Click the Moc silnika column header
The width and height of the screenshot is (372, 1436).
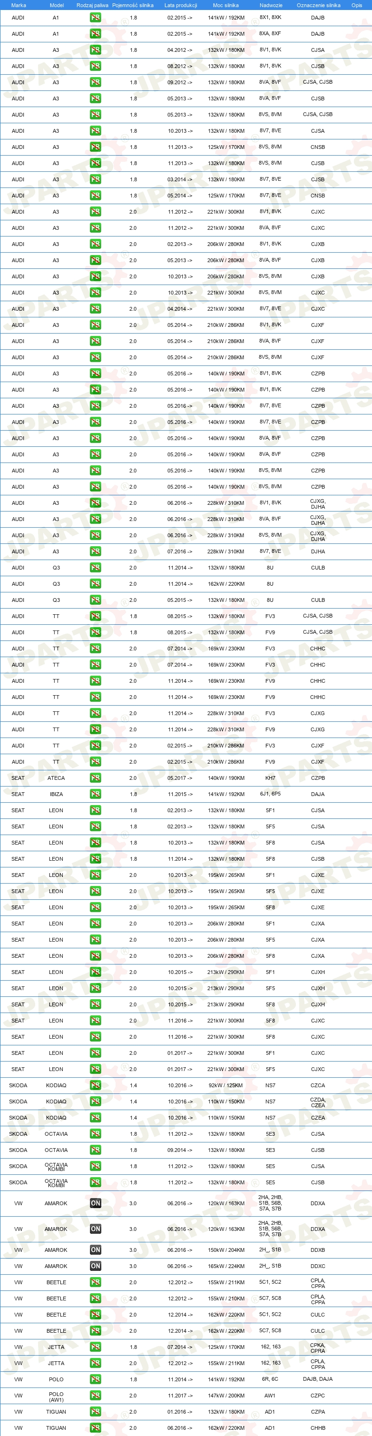226,5
